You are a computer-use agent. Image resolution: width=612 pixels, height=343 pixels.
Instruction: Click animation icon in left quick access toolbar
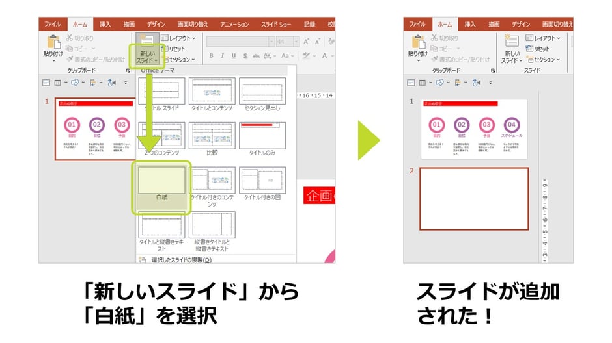click(x=111, y=83)
